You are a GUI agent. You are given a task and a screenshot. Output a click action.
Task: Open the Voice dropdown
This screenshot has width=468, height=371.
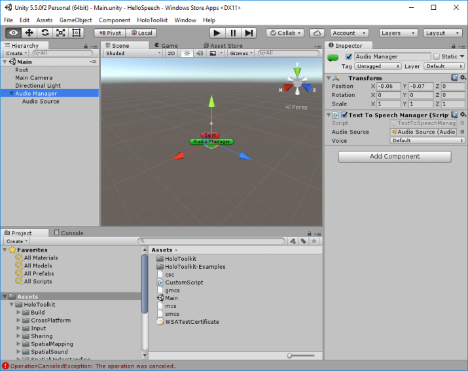point(427,140)
